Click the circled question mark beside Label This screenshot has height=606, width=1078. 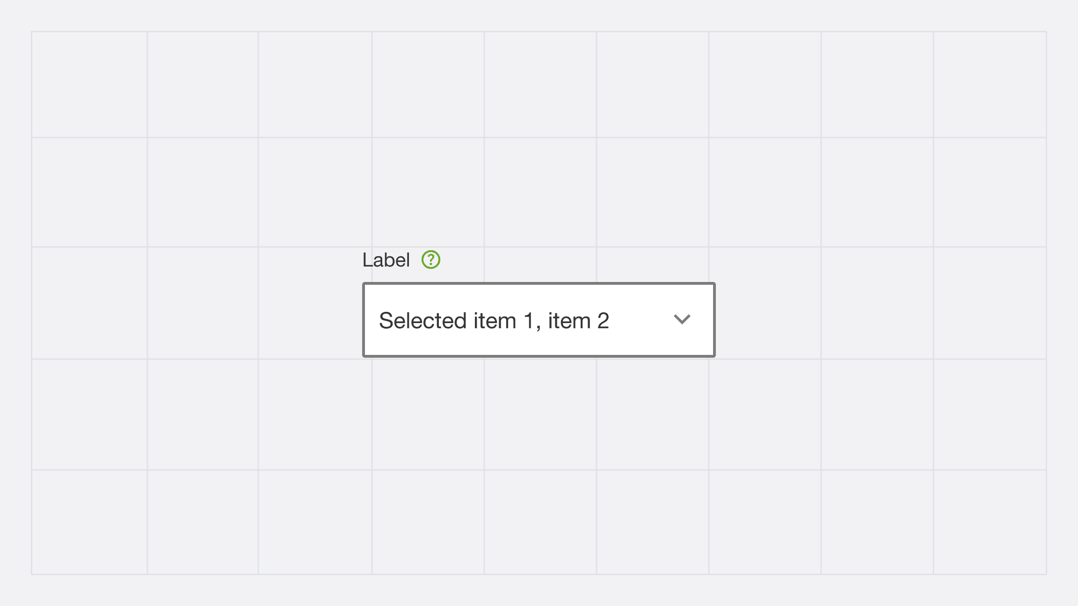tap(430, 260)
